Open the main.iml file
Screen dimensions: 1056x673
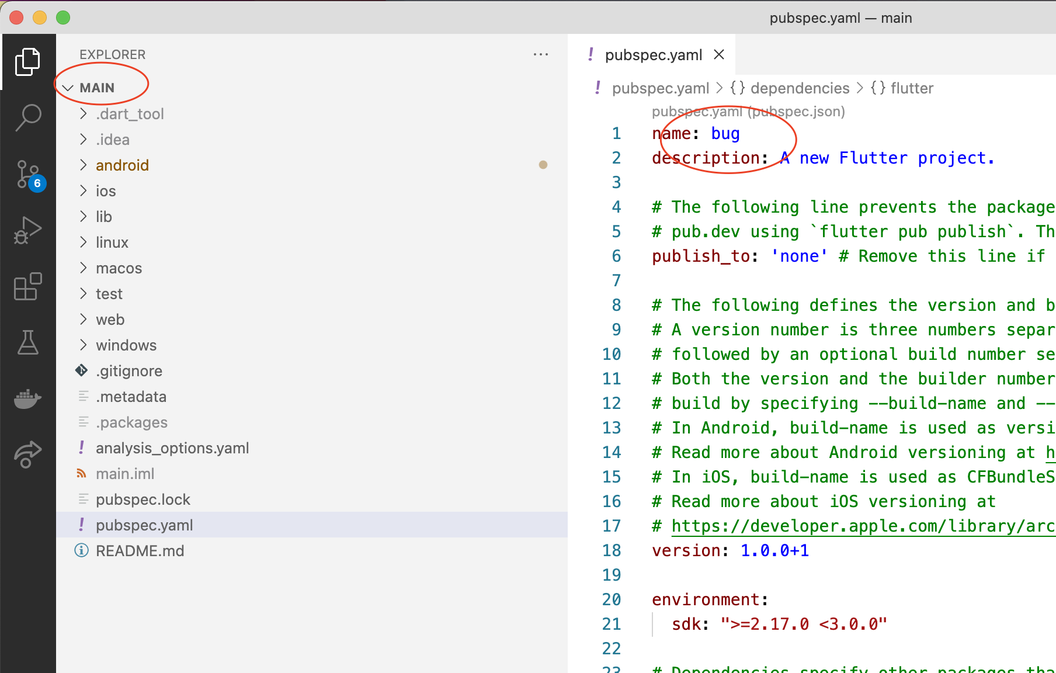coord(312,474)
